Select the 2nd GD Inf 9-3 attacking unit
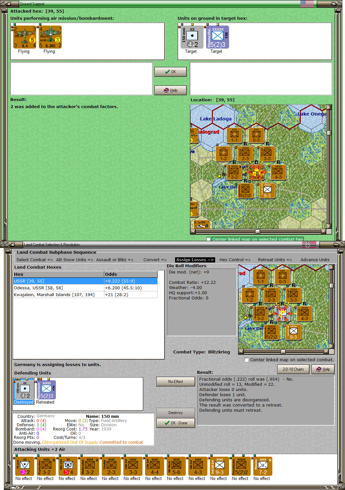This screenshot has width=345, height=490. (x=219, y=466)
